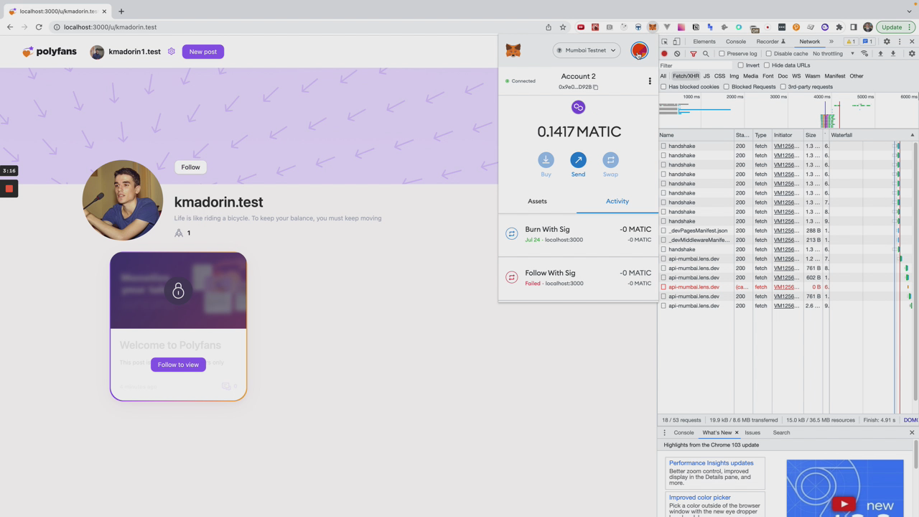Open the failed Follow With Sig activity
This screenshot has width=919, height=517.
tap(578, 278)
